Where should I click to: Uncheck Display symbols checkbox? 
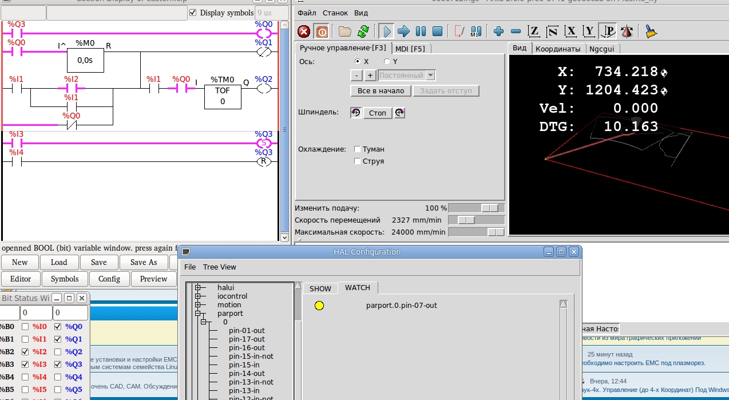(x=193, y=13)
